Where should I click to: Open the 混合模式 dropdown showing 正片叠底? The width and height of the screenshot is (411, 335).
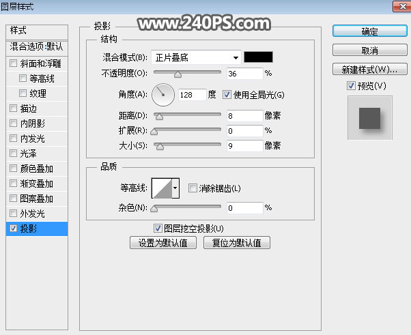196,57
